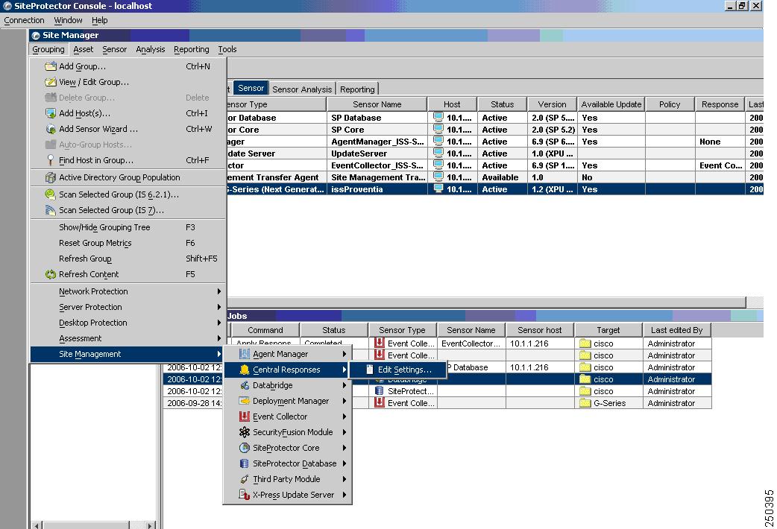Select the job dated 2006-09-28
Image resolution: width=777 pixels, height=529 pixels.
pos(194,403)
